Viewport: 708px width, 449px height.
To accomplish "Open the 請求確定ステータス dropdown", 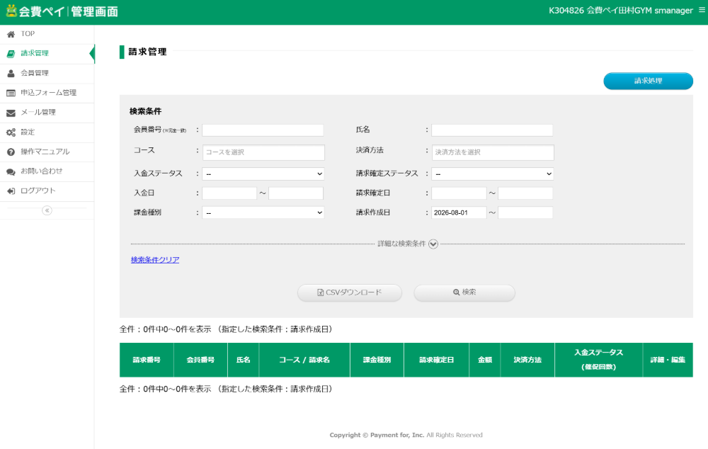I will 493,174.
